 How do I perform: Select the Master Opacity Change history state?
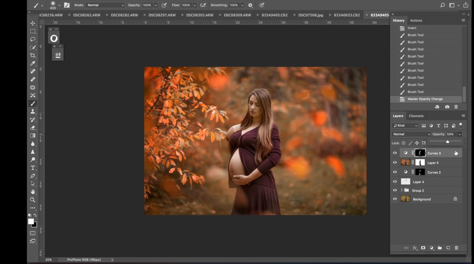click(426, 99)
